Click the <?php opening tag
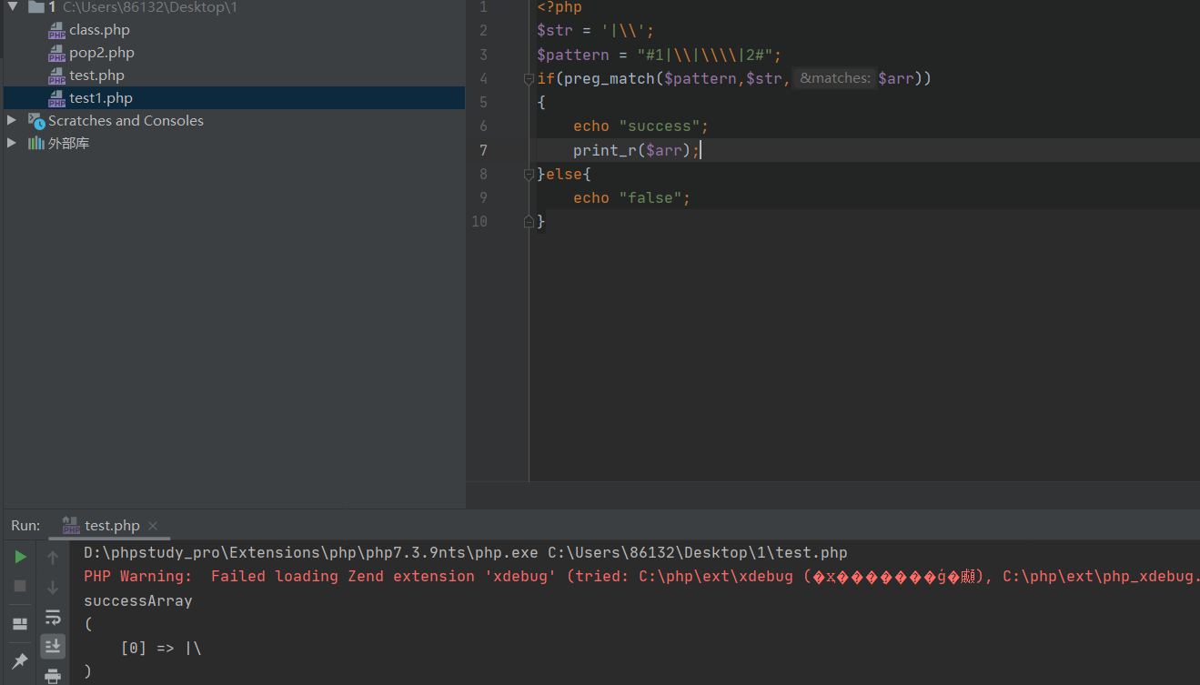The image size is (1200, 685). pos(559,7)
